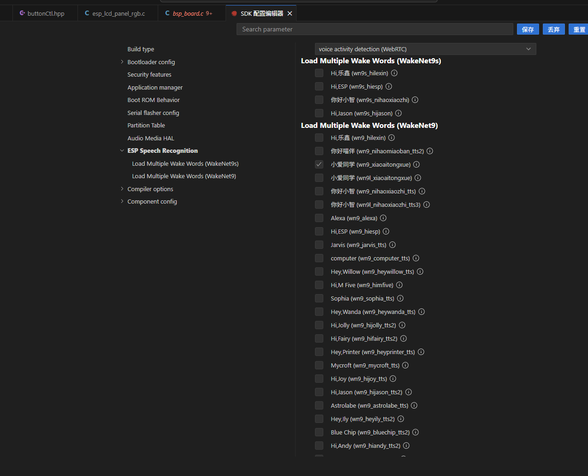Collapse the ESP Speech Recognition section
Viewport: 588px width, 476px height.
[122, 151]
